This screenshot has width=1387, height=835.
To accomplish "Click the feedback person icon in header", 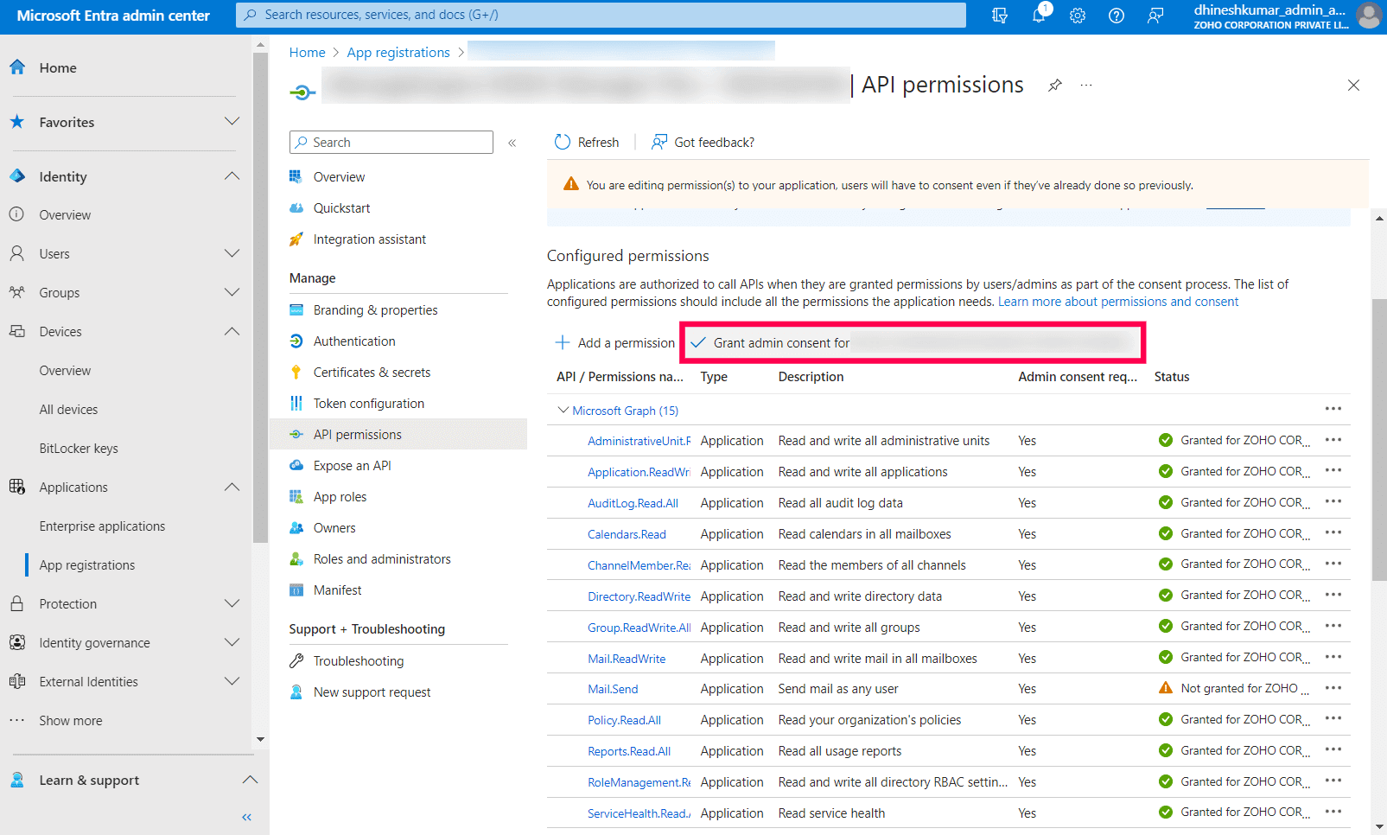I will click(1155, 16).
